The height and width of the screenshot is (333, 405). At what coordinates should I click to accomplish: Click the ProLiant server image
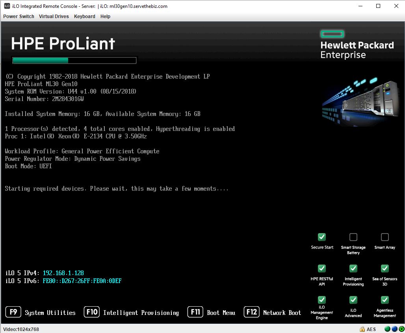click(x=361, y=102)
